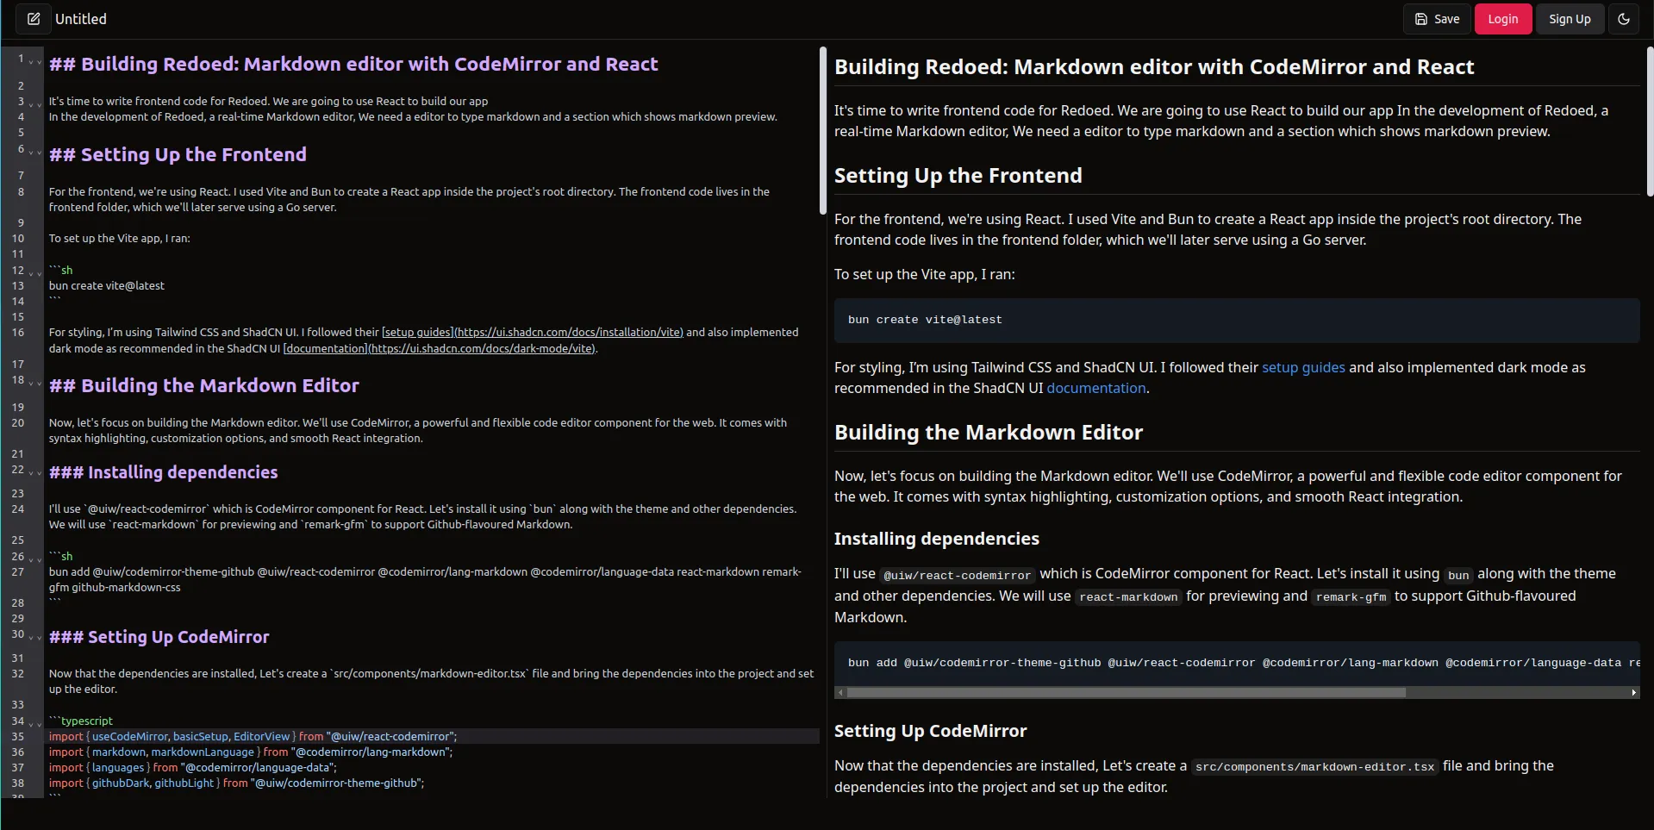The width and height of the screenshot is (1654, 830).
Task: Click the code block's scroll-right arrow
Action: click(x=1633, y=692)
